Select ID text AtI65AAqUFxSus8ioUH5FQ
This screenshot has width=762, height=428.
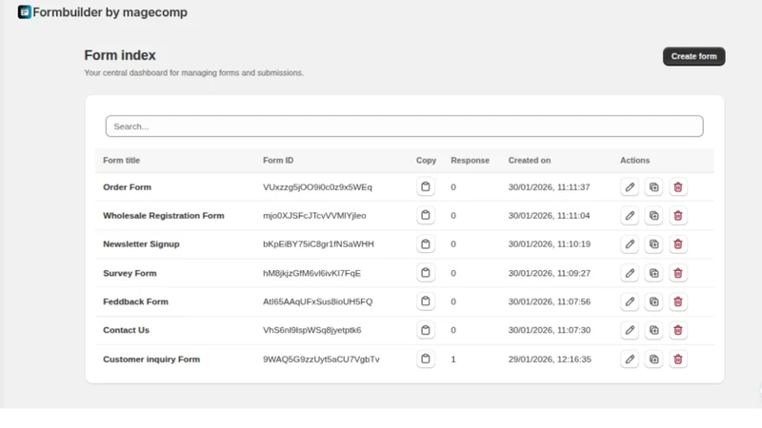pos(318,302)
